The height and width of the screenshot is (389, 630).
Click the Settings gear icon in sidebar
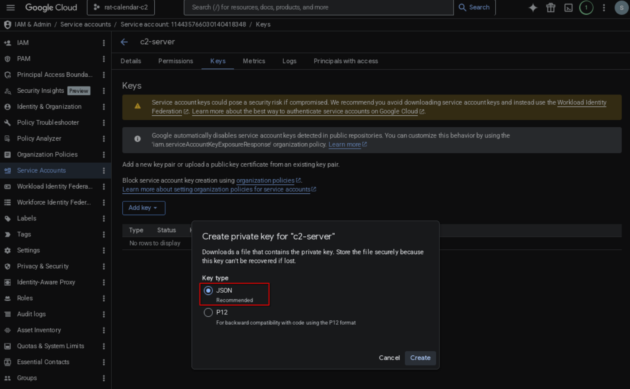click(8, 251)
